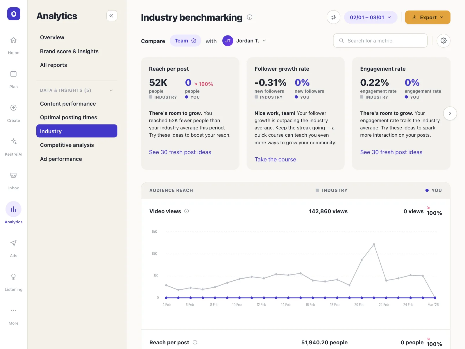The image size is (465, 349).
Task: Click the -0.31% industry growth value
Action: click(x=271, y=83)
